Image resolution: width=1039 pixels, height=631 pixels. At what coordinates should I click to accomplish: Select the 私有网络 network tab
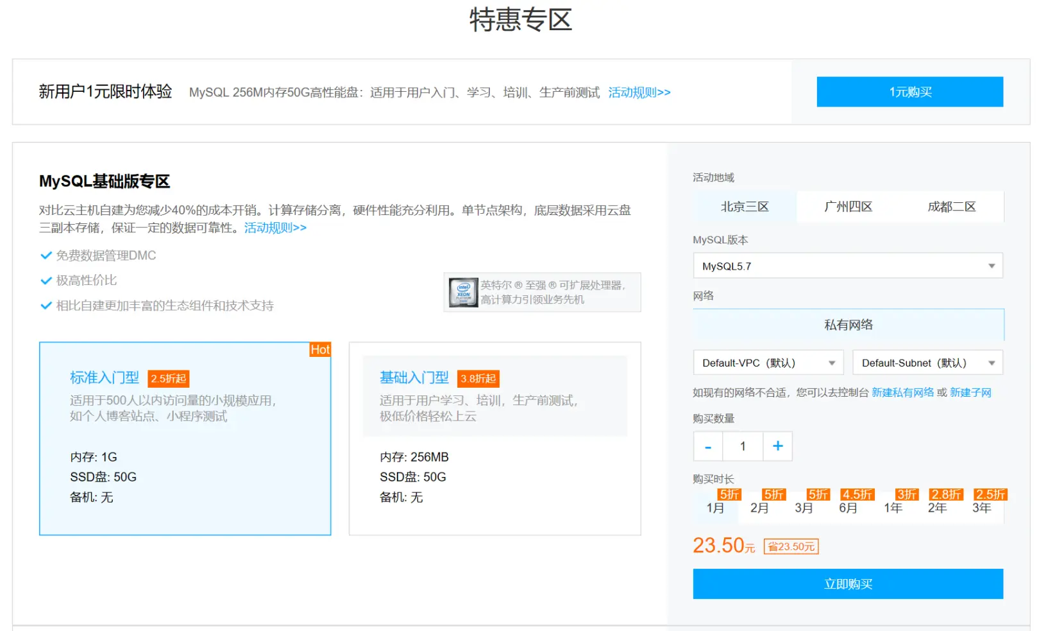(849, 325)
